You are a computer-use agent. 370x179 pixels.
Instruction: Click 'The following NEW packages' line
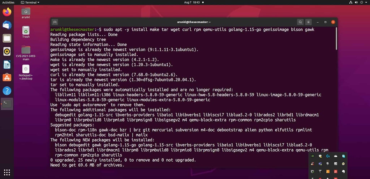point(102,140)
